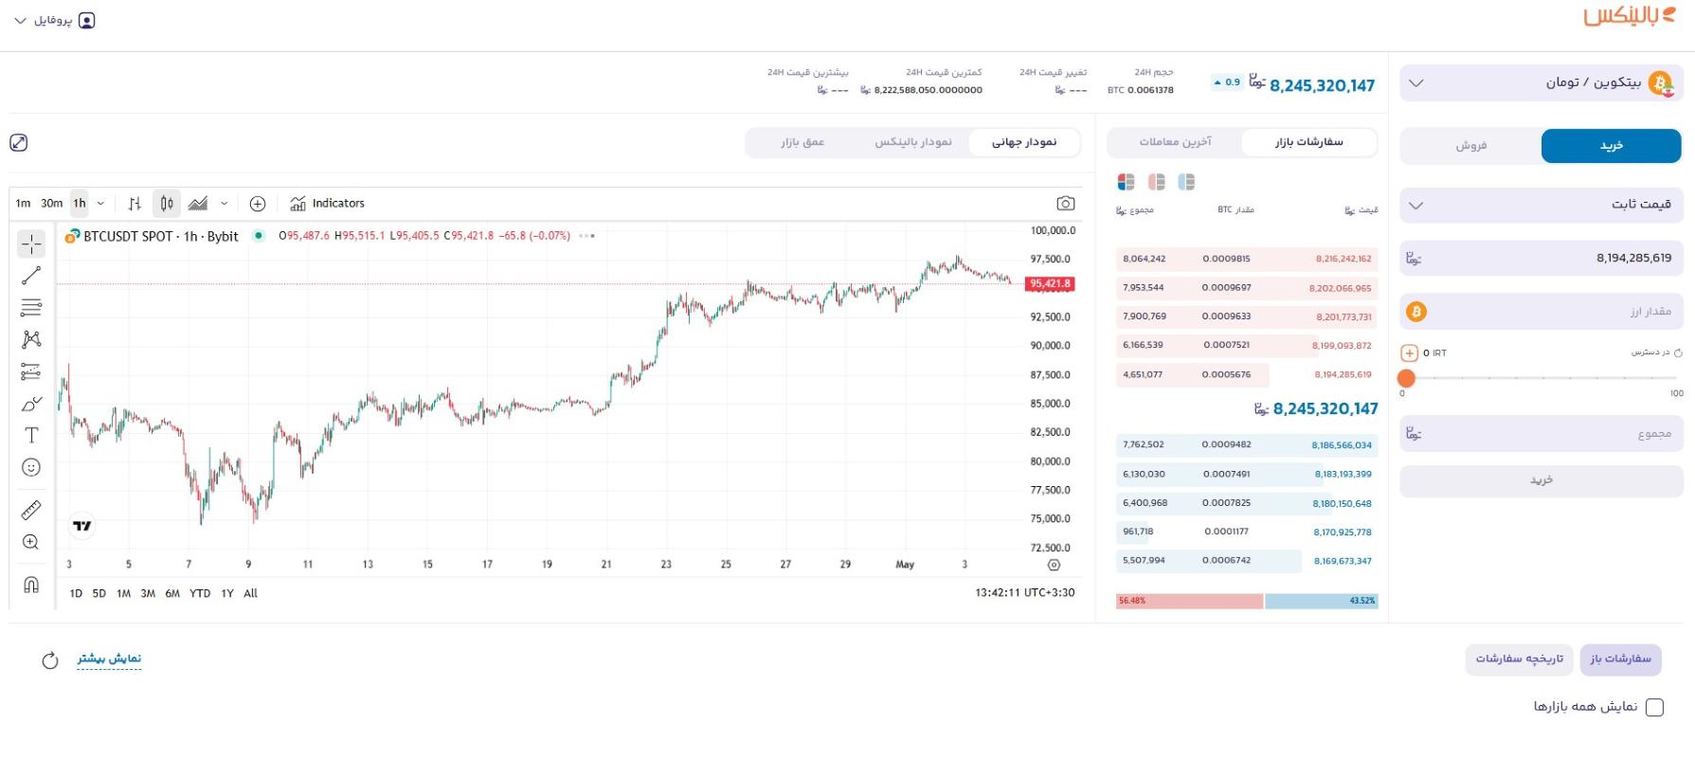The width and height of the screenshot is (1695, 758).
Task: Open the latest trades tab
Action: pos(1175,142)
